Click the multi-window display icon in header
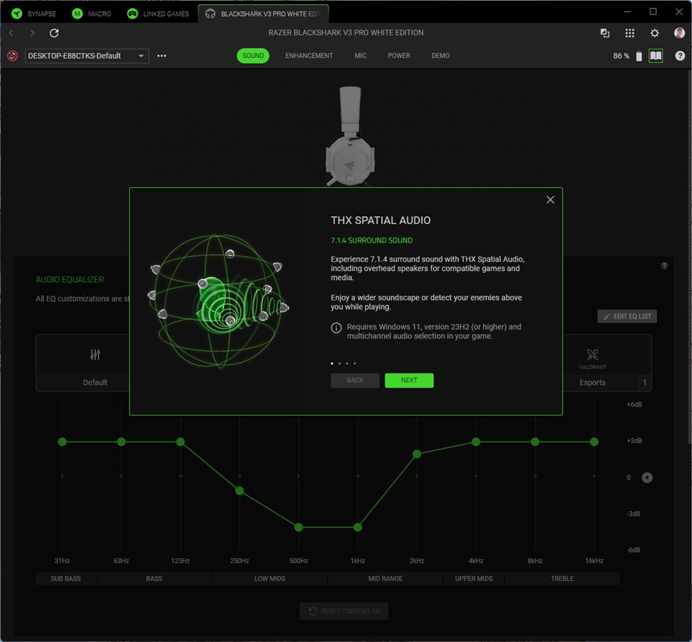The image size is (692, 642). click(x=605, y=33)
